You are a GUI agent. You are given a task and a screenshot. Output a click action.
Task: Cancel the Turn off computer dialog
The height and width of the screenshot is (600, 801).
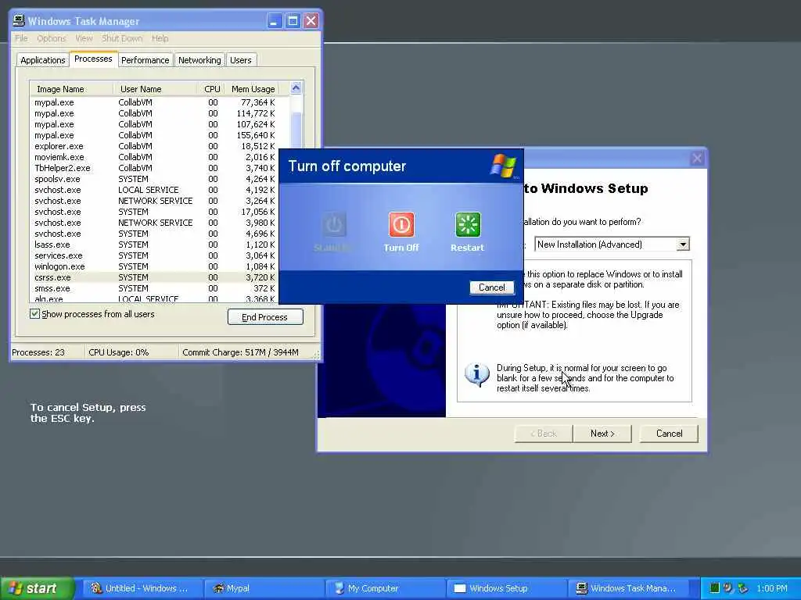coord(491,287)
